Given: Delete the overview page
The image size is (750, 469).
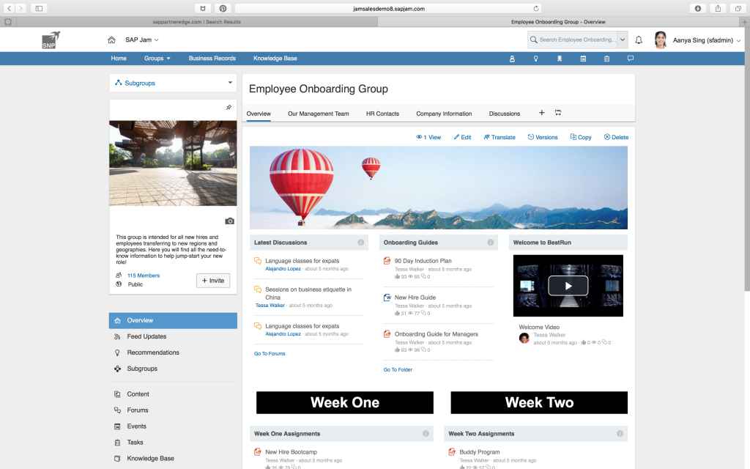Looking at the screenshot, I should point(616,137).
